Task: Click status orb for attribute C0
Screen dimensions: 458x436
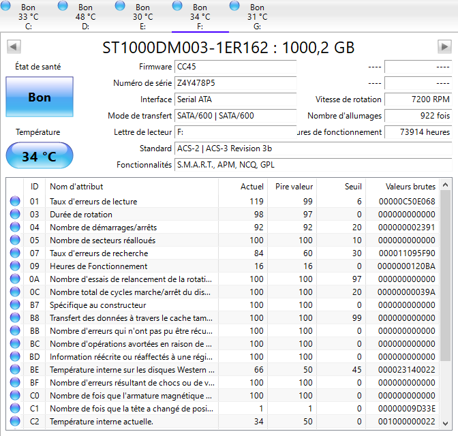Action: click(x=15, y=395)
